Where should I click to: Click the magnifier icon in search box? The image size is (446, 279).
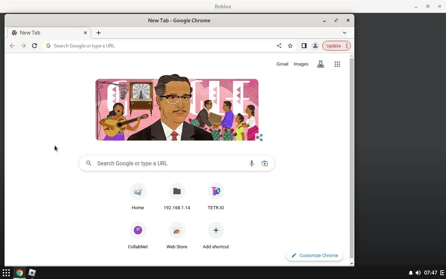pyautogui.click(x=89, y=163)
